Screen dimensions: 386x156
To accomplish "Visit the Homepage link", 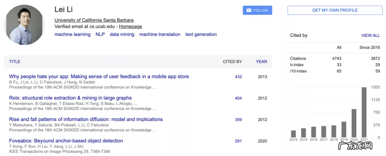I will pyautogui.click(x=130, y=26).
